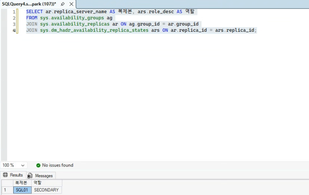Click the 복제본 column header
This screenshot has height=195, width=309.
[x=22, y=183]
